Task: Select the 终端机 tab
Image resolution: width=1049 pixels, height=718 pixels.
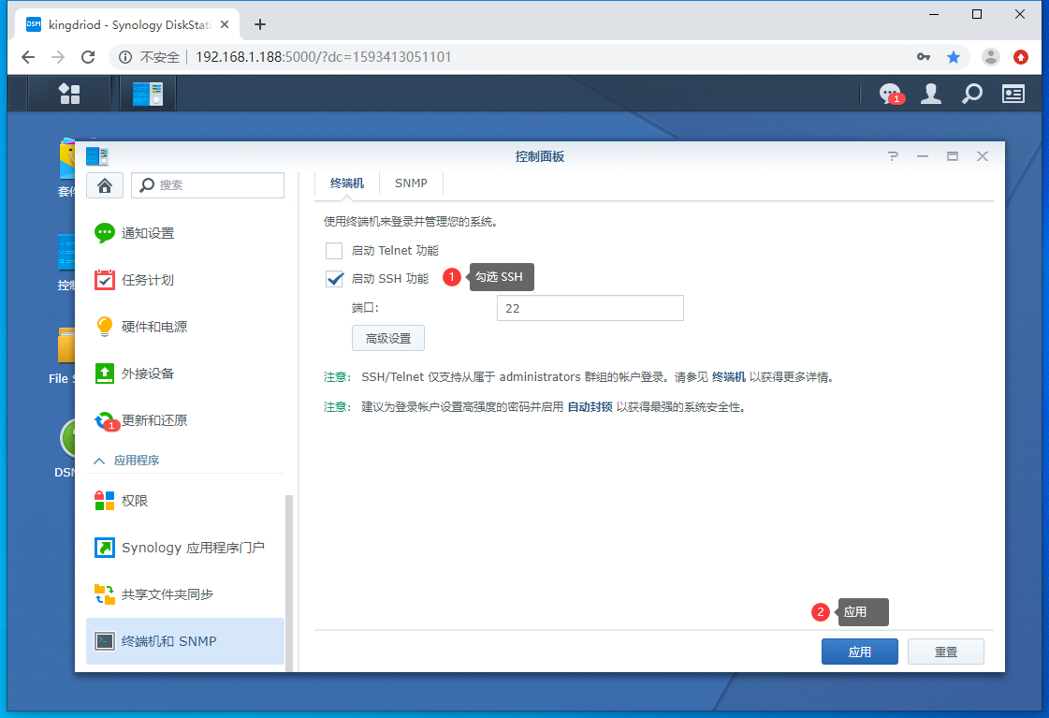Action: [x=346, y=183]
